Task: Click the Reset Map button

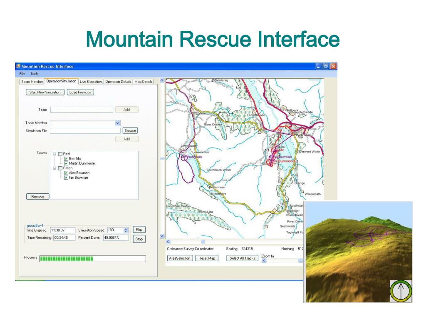Action: click(x=207, y=258)
